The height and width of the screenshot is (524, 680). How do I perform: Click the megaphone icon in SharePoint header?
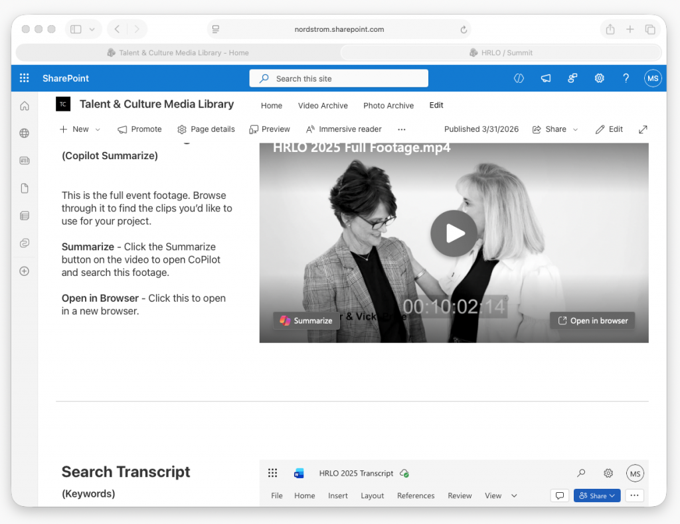tap(546, 78)
